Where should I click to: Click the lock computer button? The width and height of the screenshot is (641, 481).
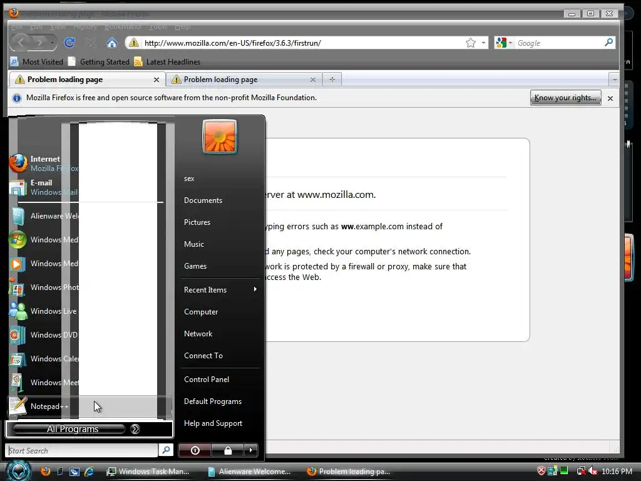point(228,450)
